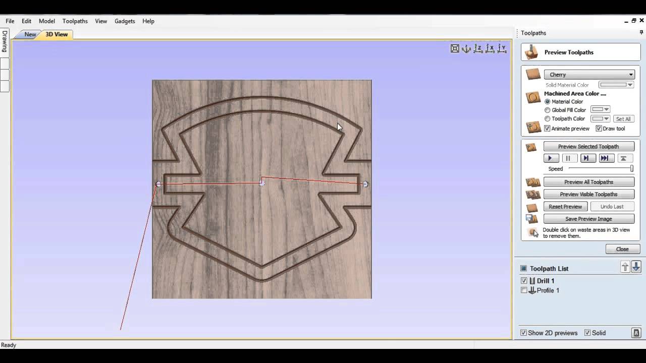646x363 pixels.
Task: Open the Help menu
Action: pos(148,21)
